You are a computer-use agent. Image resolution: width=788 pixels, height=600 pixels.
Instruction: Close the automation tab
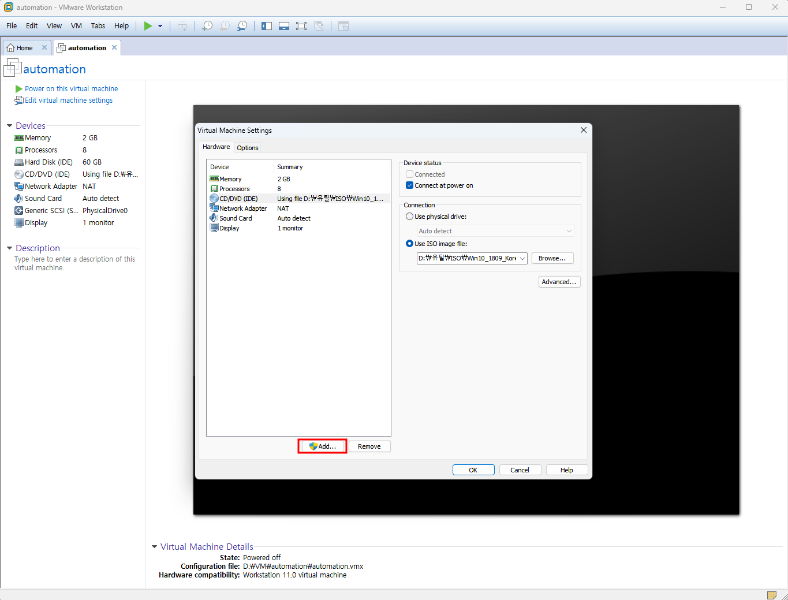point(114,47)
